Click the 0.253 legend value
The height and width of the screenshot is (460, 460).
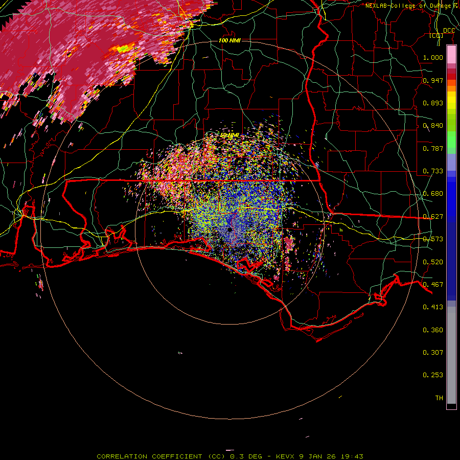(x=433, y=375)
